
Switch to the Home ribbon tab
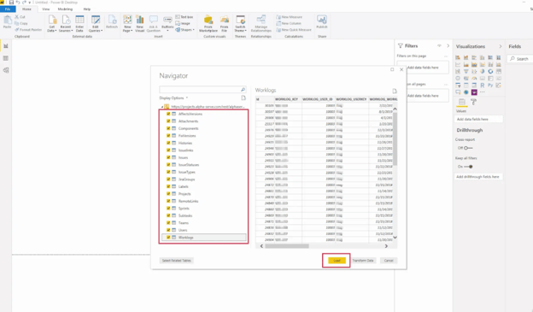coord(26,9)
